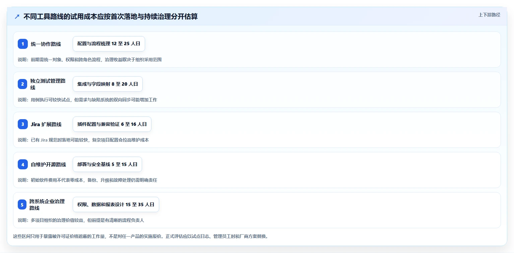Click the note starting 说明：初始软件费用

[87, 180]
